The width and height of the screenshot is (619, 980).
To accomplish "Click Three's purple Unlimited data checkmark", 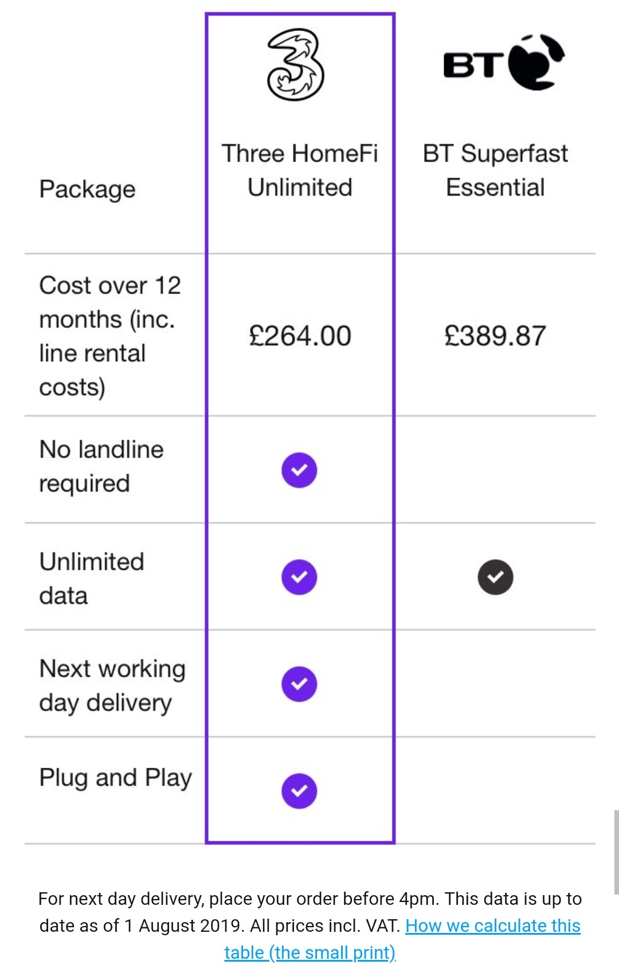I will 299,577.
